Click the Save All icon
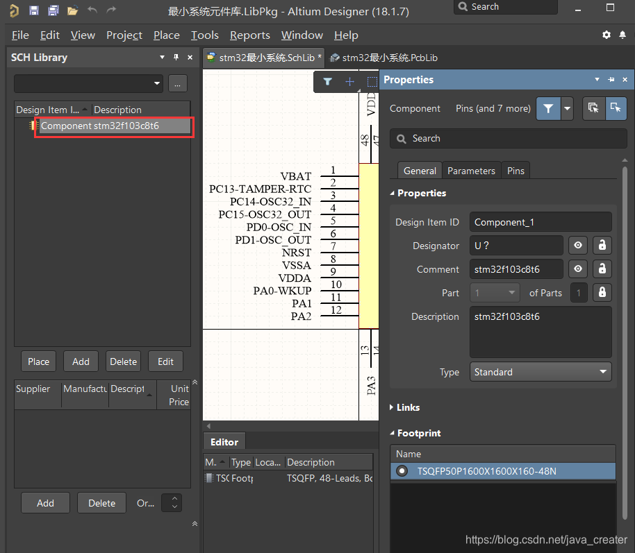Viewport: 635px width, 553px height. [x=53, y=10]
